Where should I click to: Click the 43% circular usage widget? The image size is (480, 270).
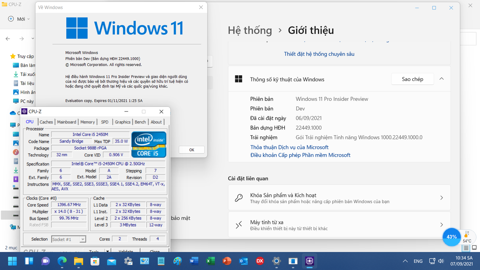pyautogui.click(x=451, y=237)
